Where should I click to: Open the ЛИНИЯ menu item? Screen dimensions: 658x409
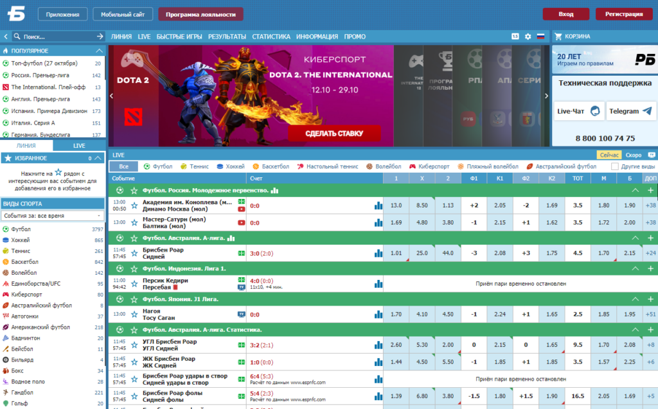(121, 37)
